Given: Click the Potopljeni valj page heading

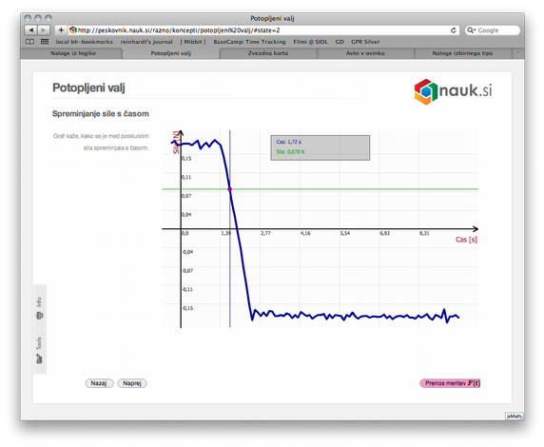Looking at the screenshot, I should tap(88, 87).
